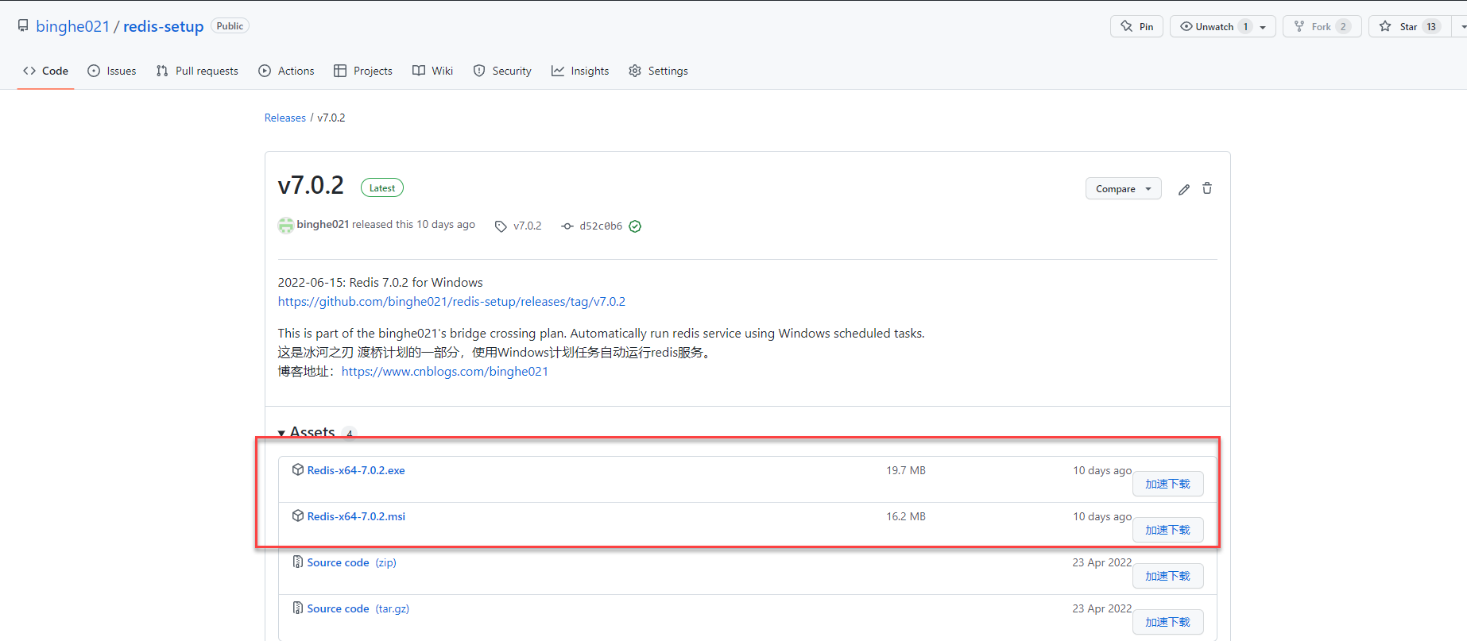Image resolution: width=1467 pixels, height=641 pixels.
Task: View the Insights tab
Action: 580,71
